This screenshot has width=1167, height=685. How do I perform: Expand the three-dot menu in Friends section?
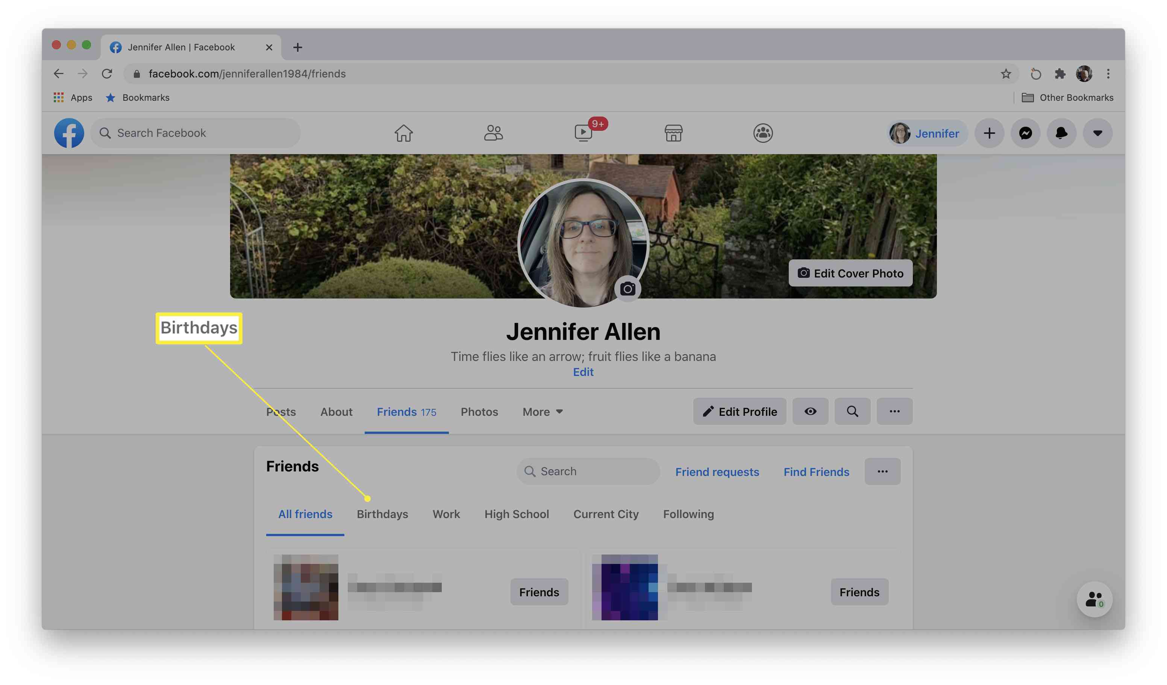tap(882, 471)
